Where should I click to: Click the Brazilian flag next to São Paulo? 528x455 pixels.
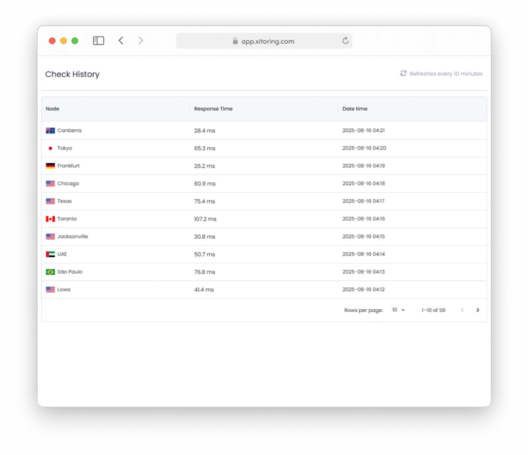pyautogui.click(x=50, y=272)
